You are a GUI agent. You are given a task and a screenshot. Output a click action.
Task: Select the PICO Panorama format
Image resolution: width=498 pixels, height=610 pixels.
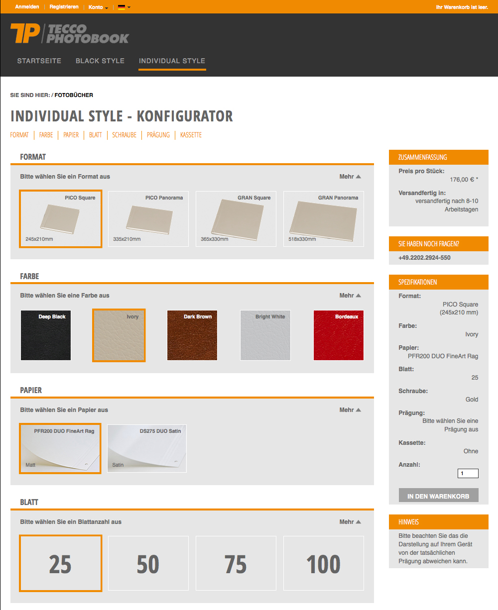tap(148, 219)
